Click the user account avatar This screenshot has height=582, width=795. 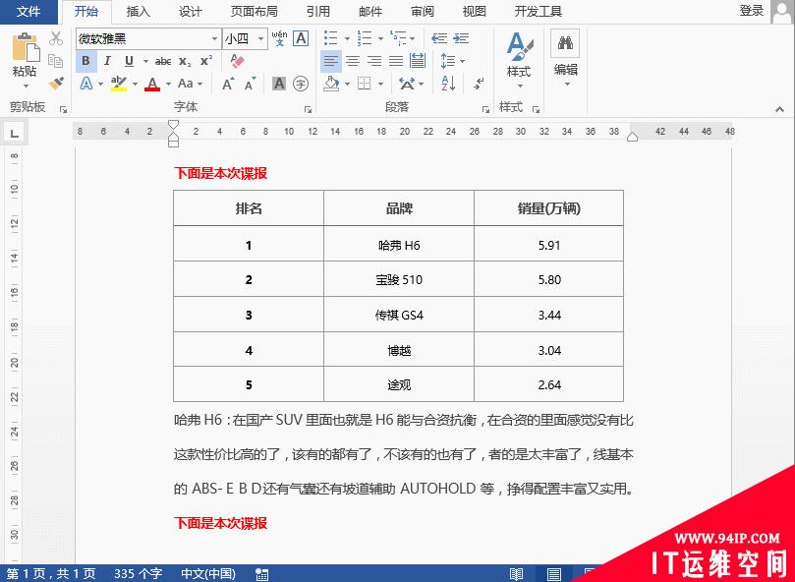pos(781,12)
